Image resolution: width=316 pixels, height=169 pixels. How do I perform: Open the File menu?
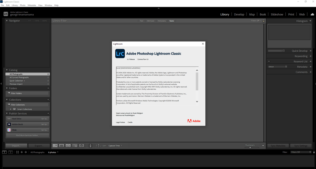tap(3, 5)
